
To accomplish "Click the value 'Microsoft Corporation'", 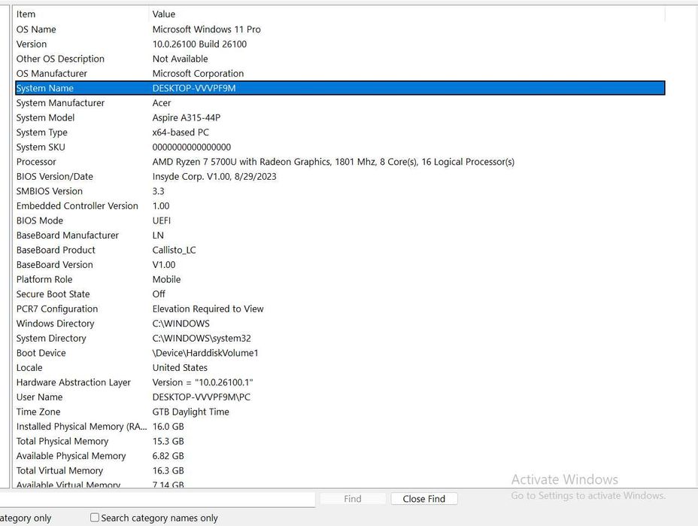I will click(x=198, y=74).
